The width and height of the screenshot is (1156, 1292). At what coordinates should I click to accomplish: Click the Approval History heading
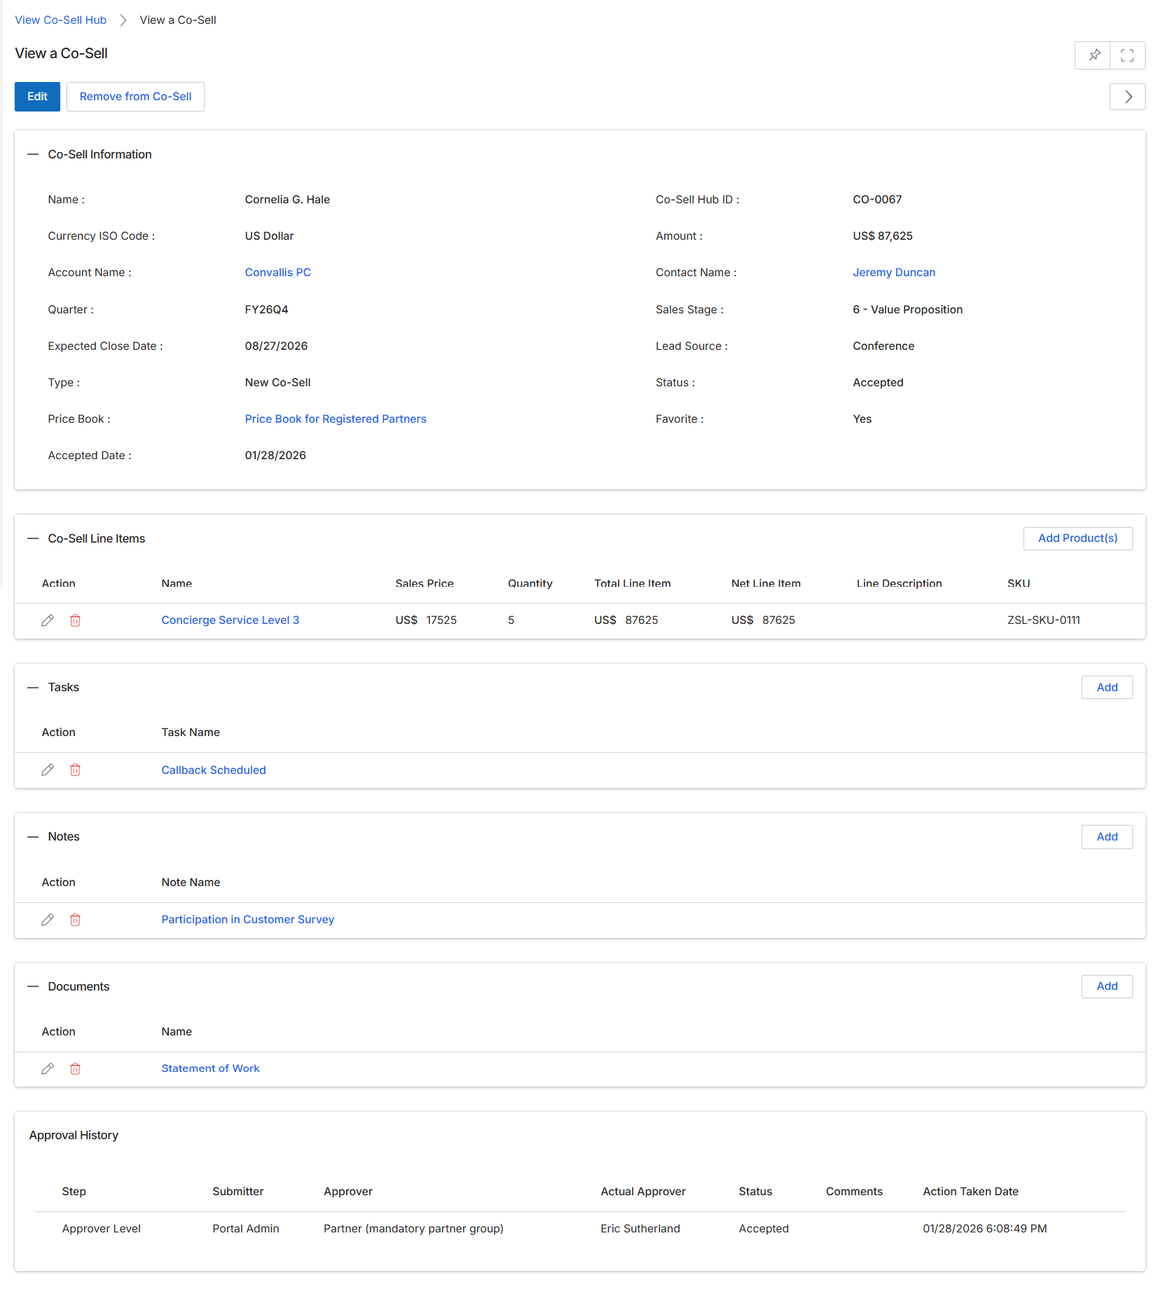pos(74,1136)
